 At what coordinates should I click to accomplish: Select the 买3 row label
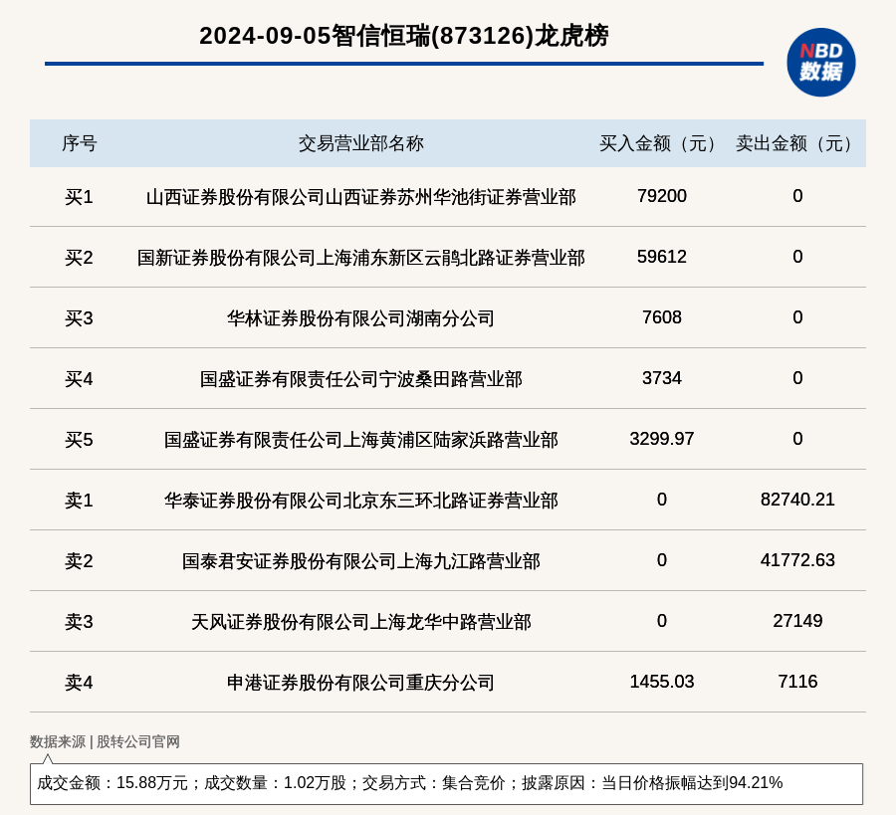point(79,318)
